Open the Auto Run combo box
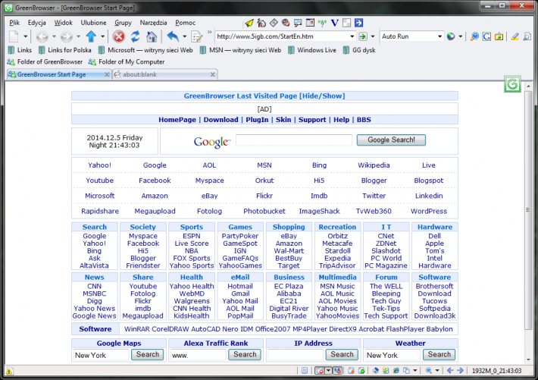Viewport: 538px width, 380px height. coord(411,36)
